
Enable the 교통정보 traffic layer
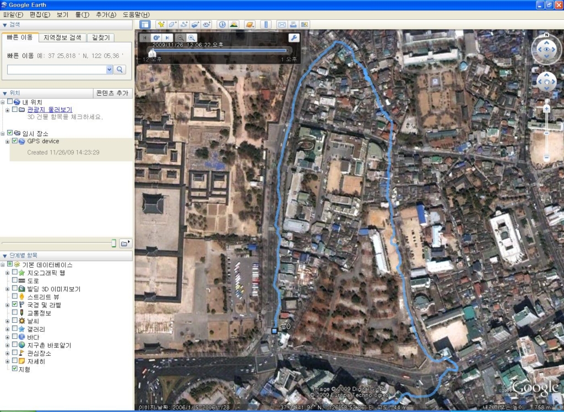[x=15, y=312]
